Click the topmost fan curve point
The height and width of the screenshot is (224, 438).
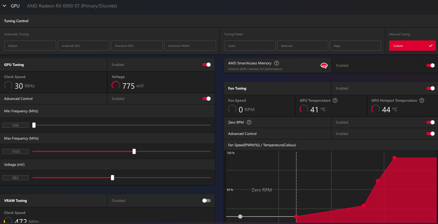click(x=394, y=158)
